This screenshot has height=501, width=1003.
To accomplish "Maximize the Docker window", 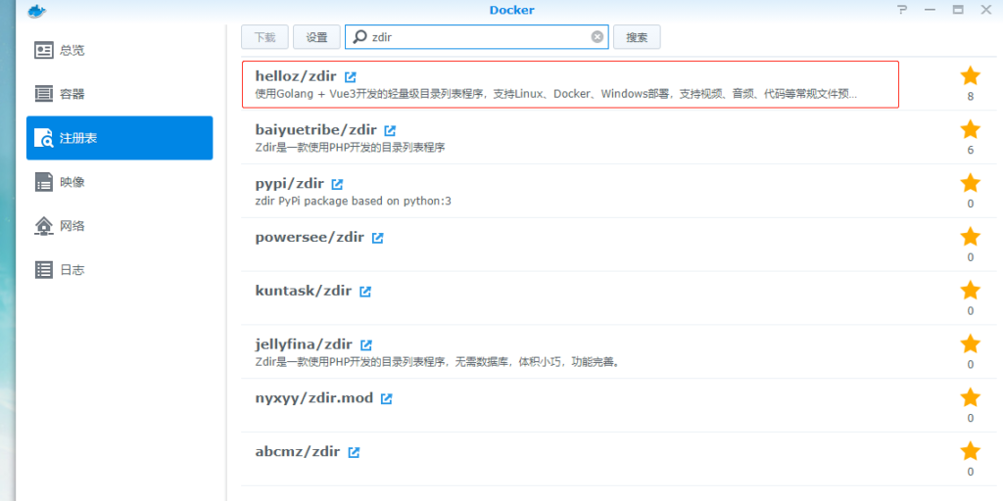I will click(x=958, y=10).
